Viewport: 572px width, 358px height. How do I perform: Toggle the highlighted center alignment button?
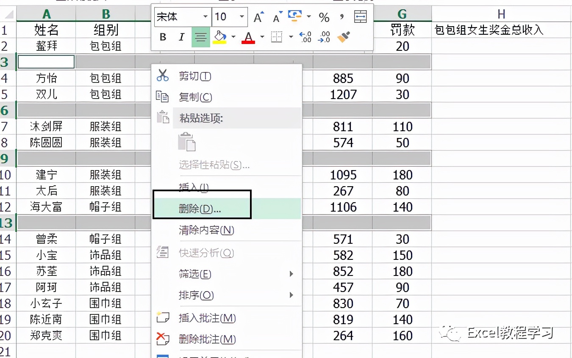tap(200, 37)
